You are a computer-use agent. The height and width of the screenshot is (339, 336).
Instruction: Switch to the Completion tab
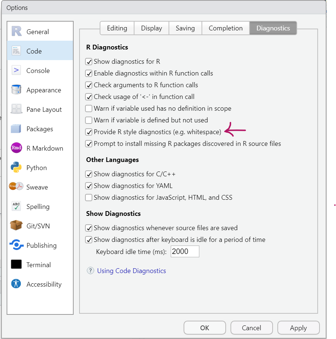pos(225,28)
